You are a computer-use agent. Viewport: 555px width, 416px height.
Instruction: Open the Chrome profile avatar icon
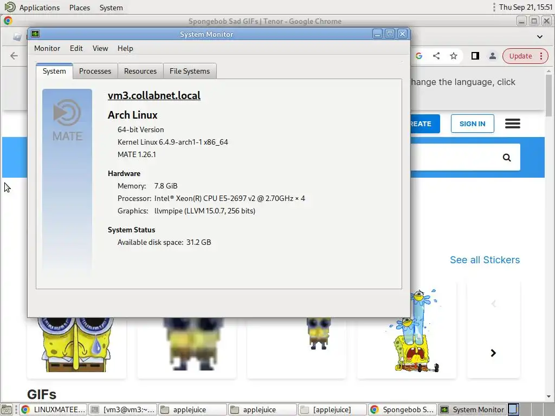click(492, 56)
